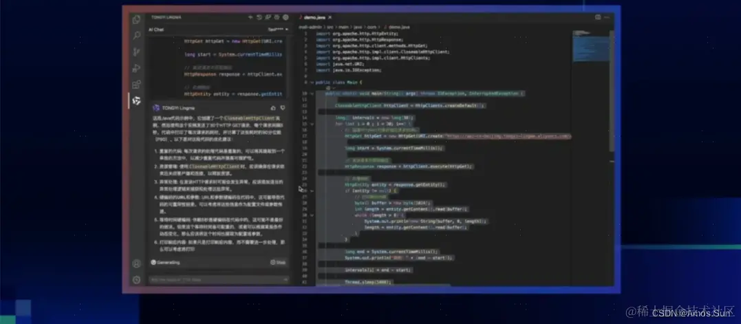Open Lingma settings gear in panel header

coord(286,17)
